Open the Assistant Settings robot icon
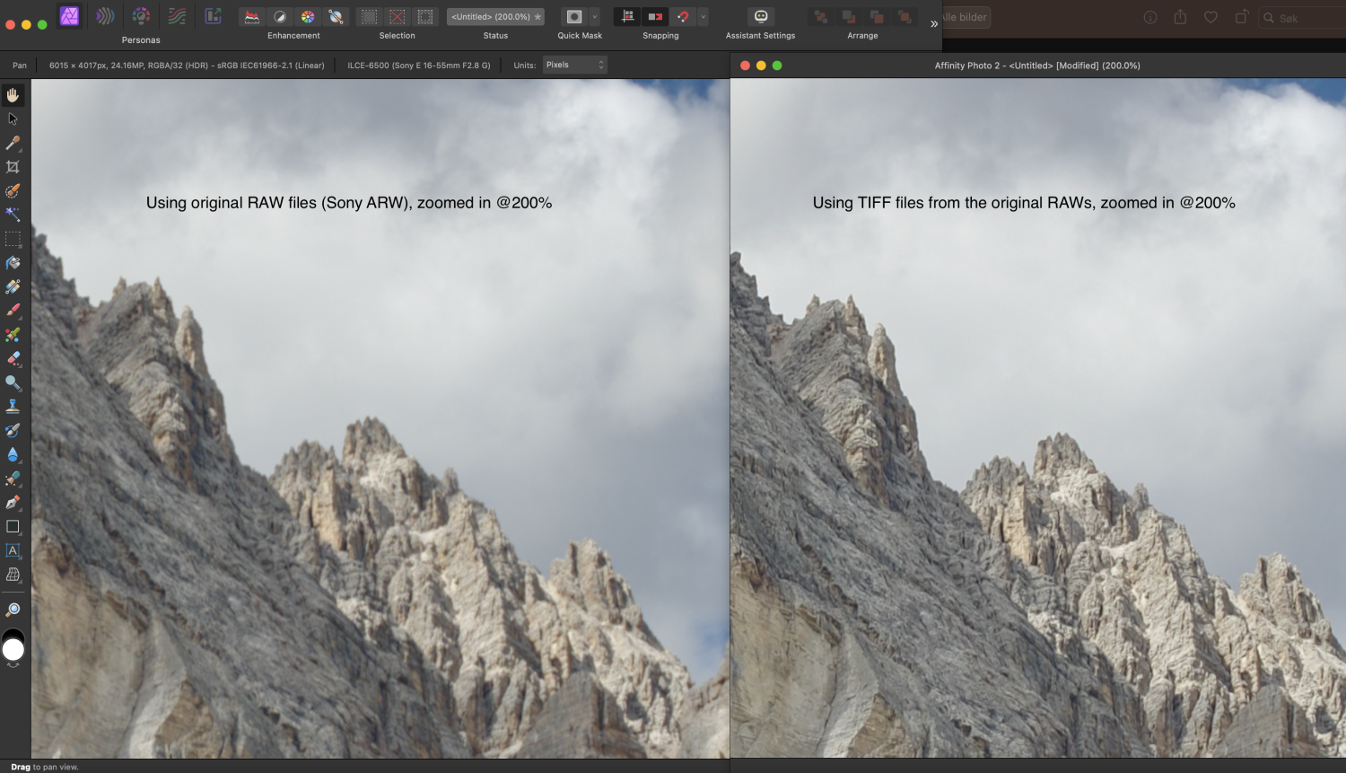1346x773 pixels. (760, 17)
